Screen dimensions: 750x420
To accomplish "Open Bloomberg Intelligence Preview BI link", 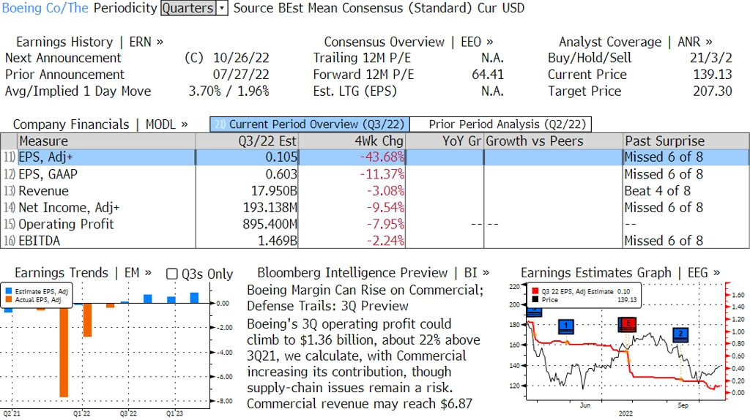I will [x=373, y=273].
